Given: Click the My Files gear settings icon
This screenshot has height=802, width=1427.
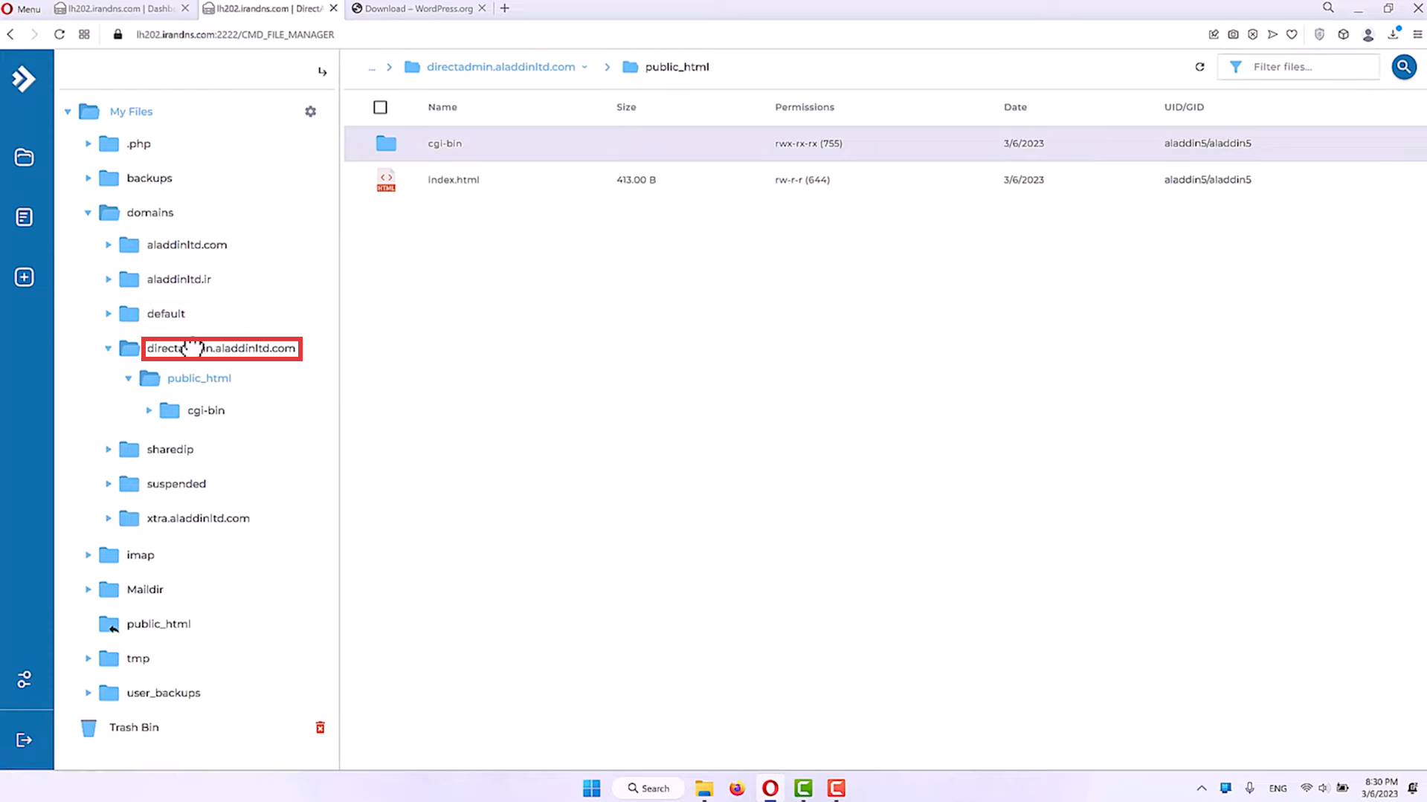Looking at the screenshot, I should [x=311, y=111].
